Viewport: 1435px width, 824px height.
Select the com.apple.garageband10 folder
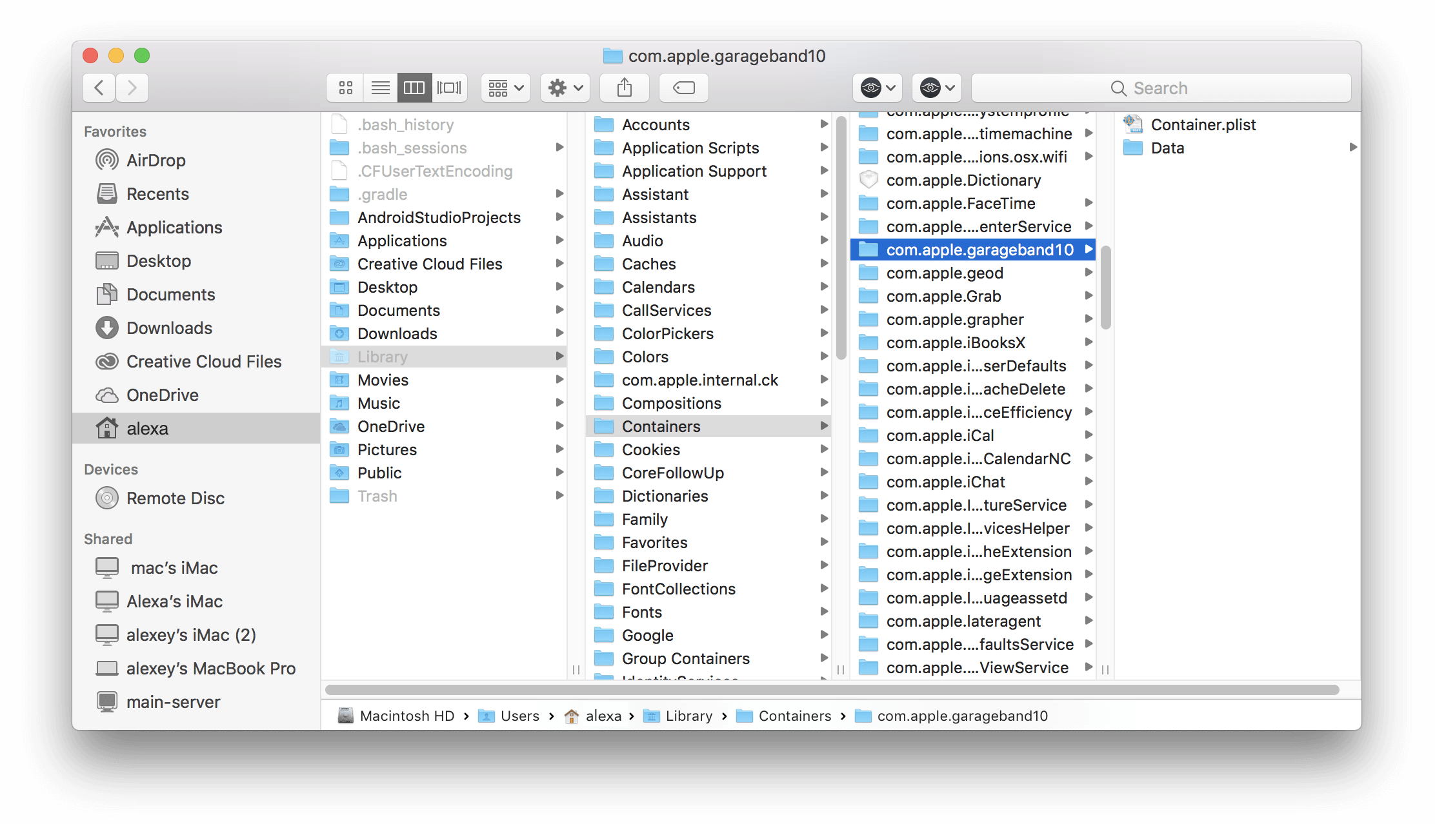[x=973, y=250]
